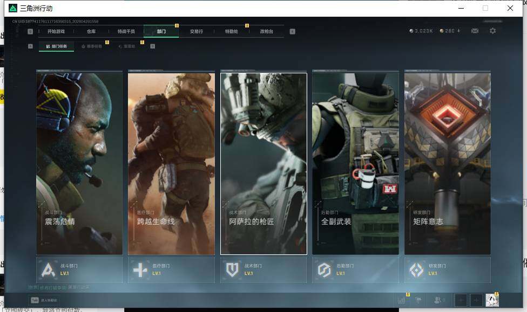Click the second squad invite plus slot
527x312 pixels.
(476, 300)
